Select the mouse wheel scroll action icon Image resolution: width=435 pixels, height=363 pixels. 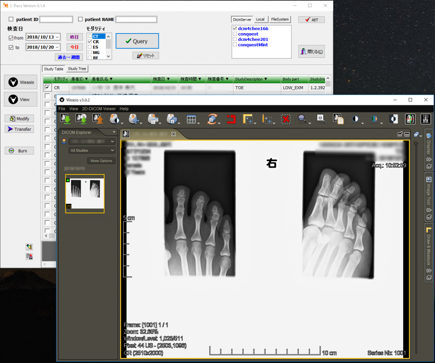172,119
